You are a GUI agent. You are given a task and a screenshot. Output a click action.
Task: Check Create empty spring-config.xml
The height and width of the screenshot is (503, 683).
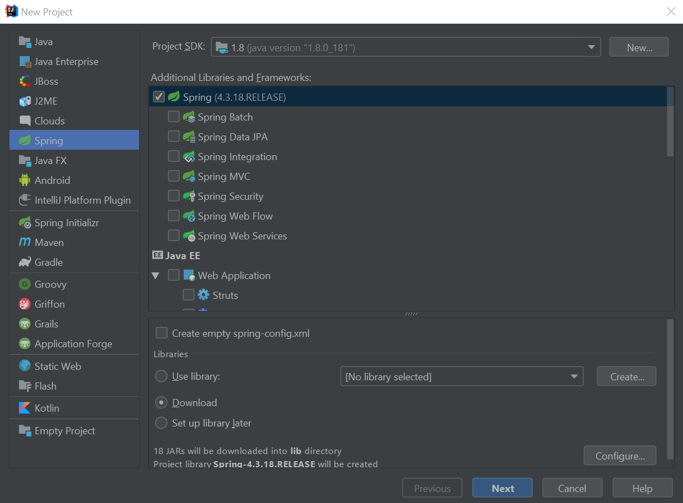(x=162, y=332)
